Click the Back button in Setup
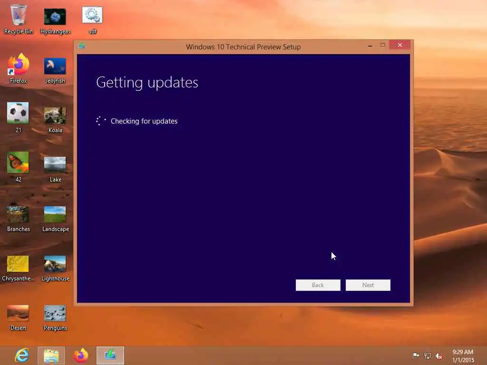 click(x=318, y=285)
